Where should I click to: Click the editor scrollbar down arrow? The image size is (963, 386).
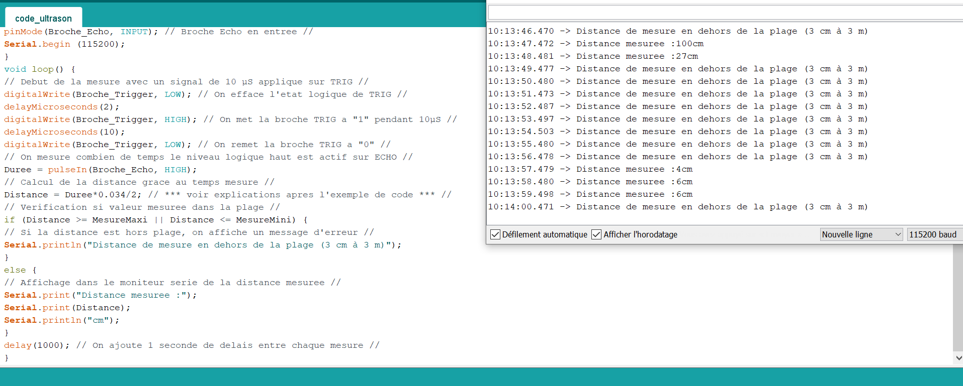point(958,358)
